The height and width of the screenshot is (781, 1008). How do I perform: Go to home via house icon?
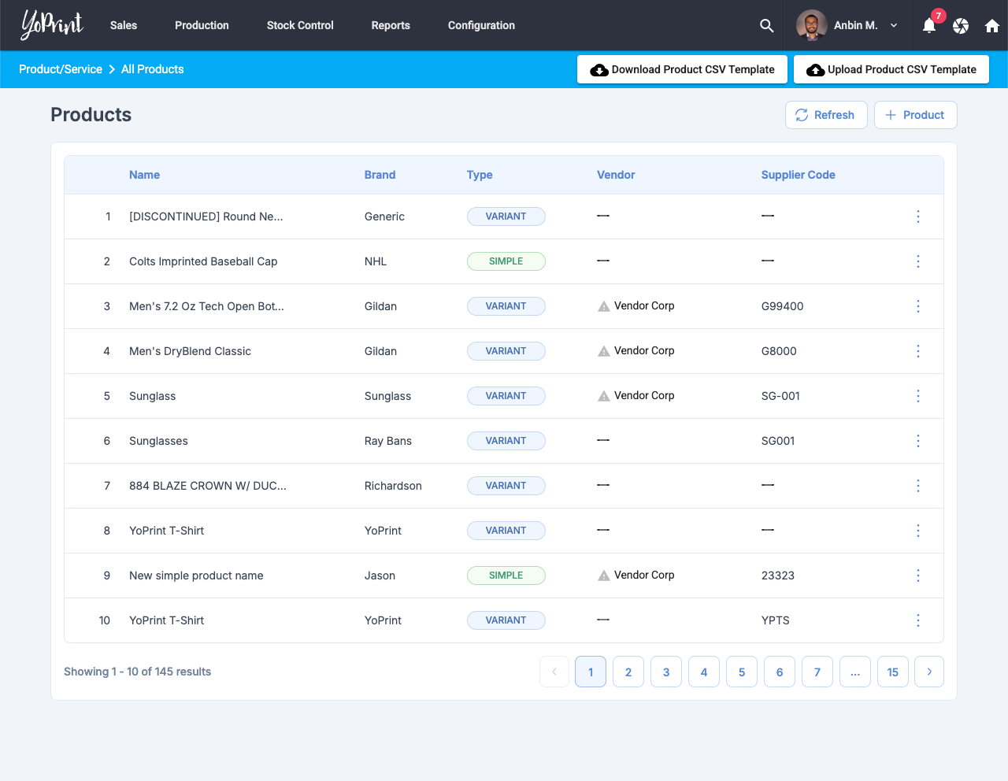[x=992, y=26]
